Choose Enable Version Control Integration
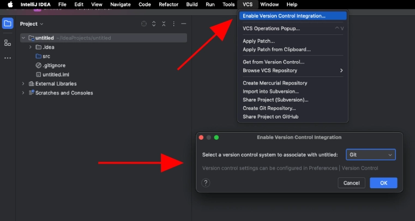The height and width of the screenshot is (221, 415). click(x=293, y=16)
